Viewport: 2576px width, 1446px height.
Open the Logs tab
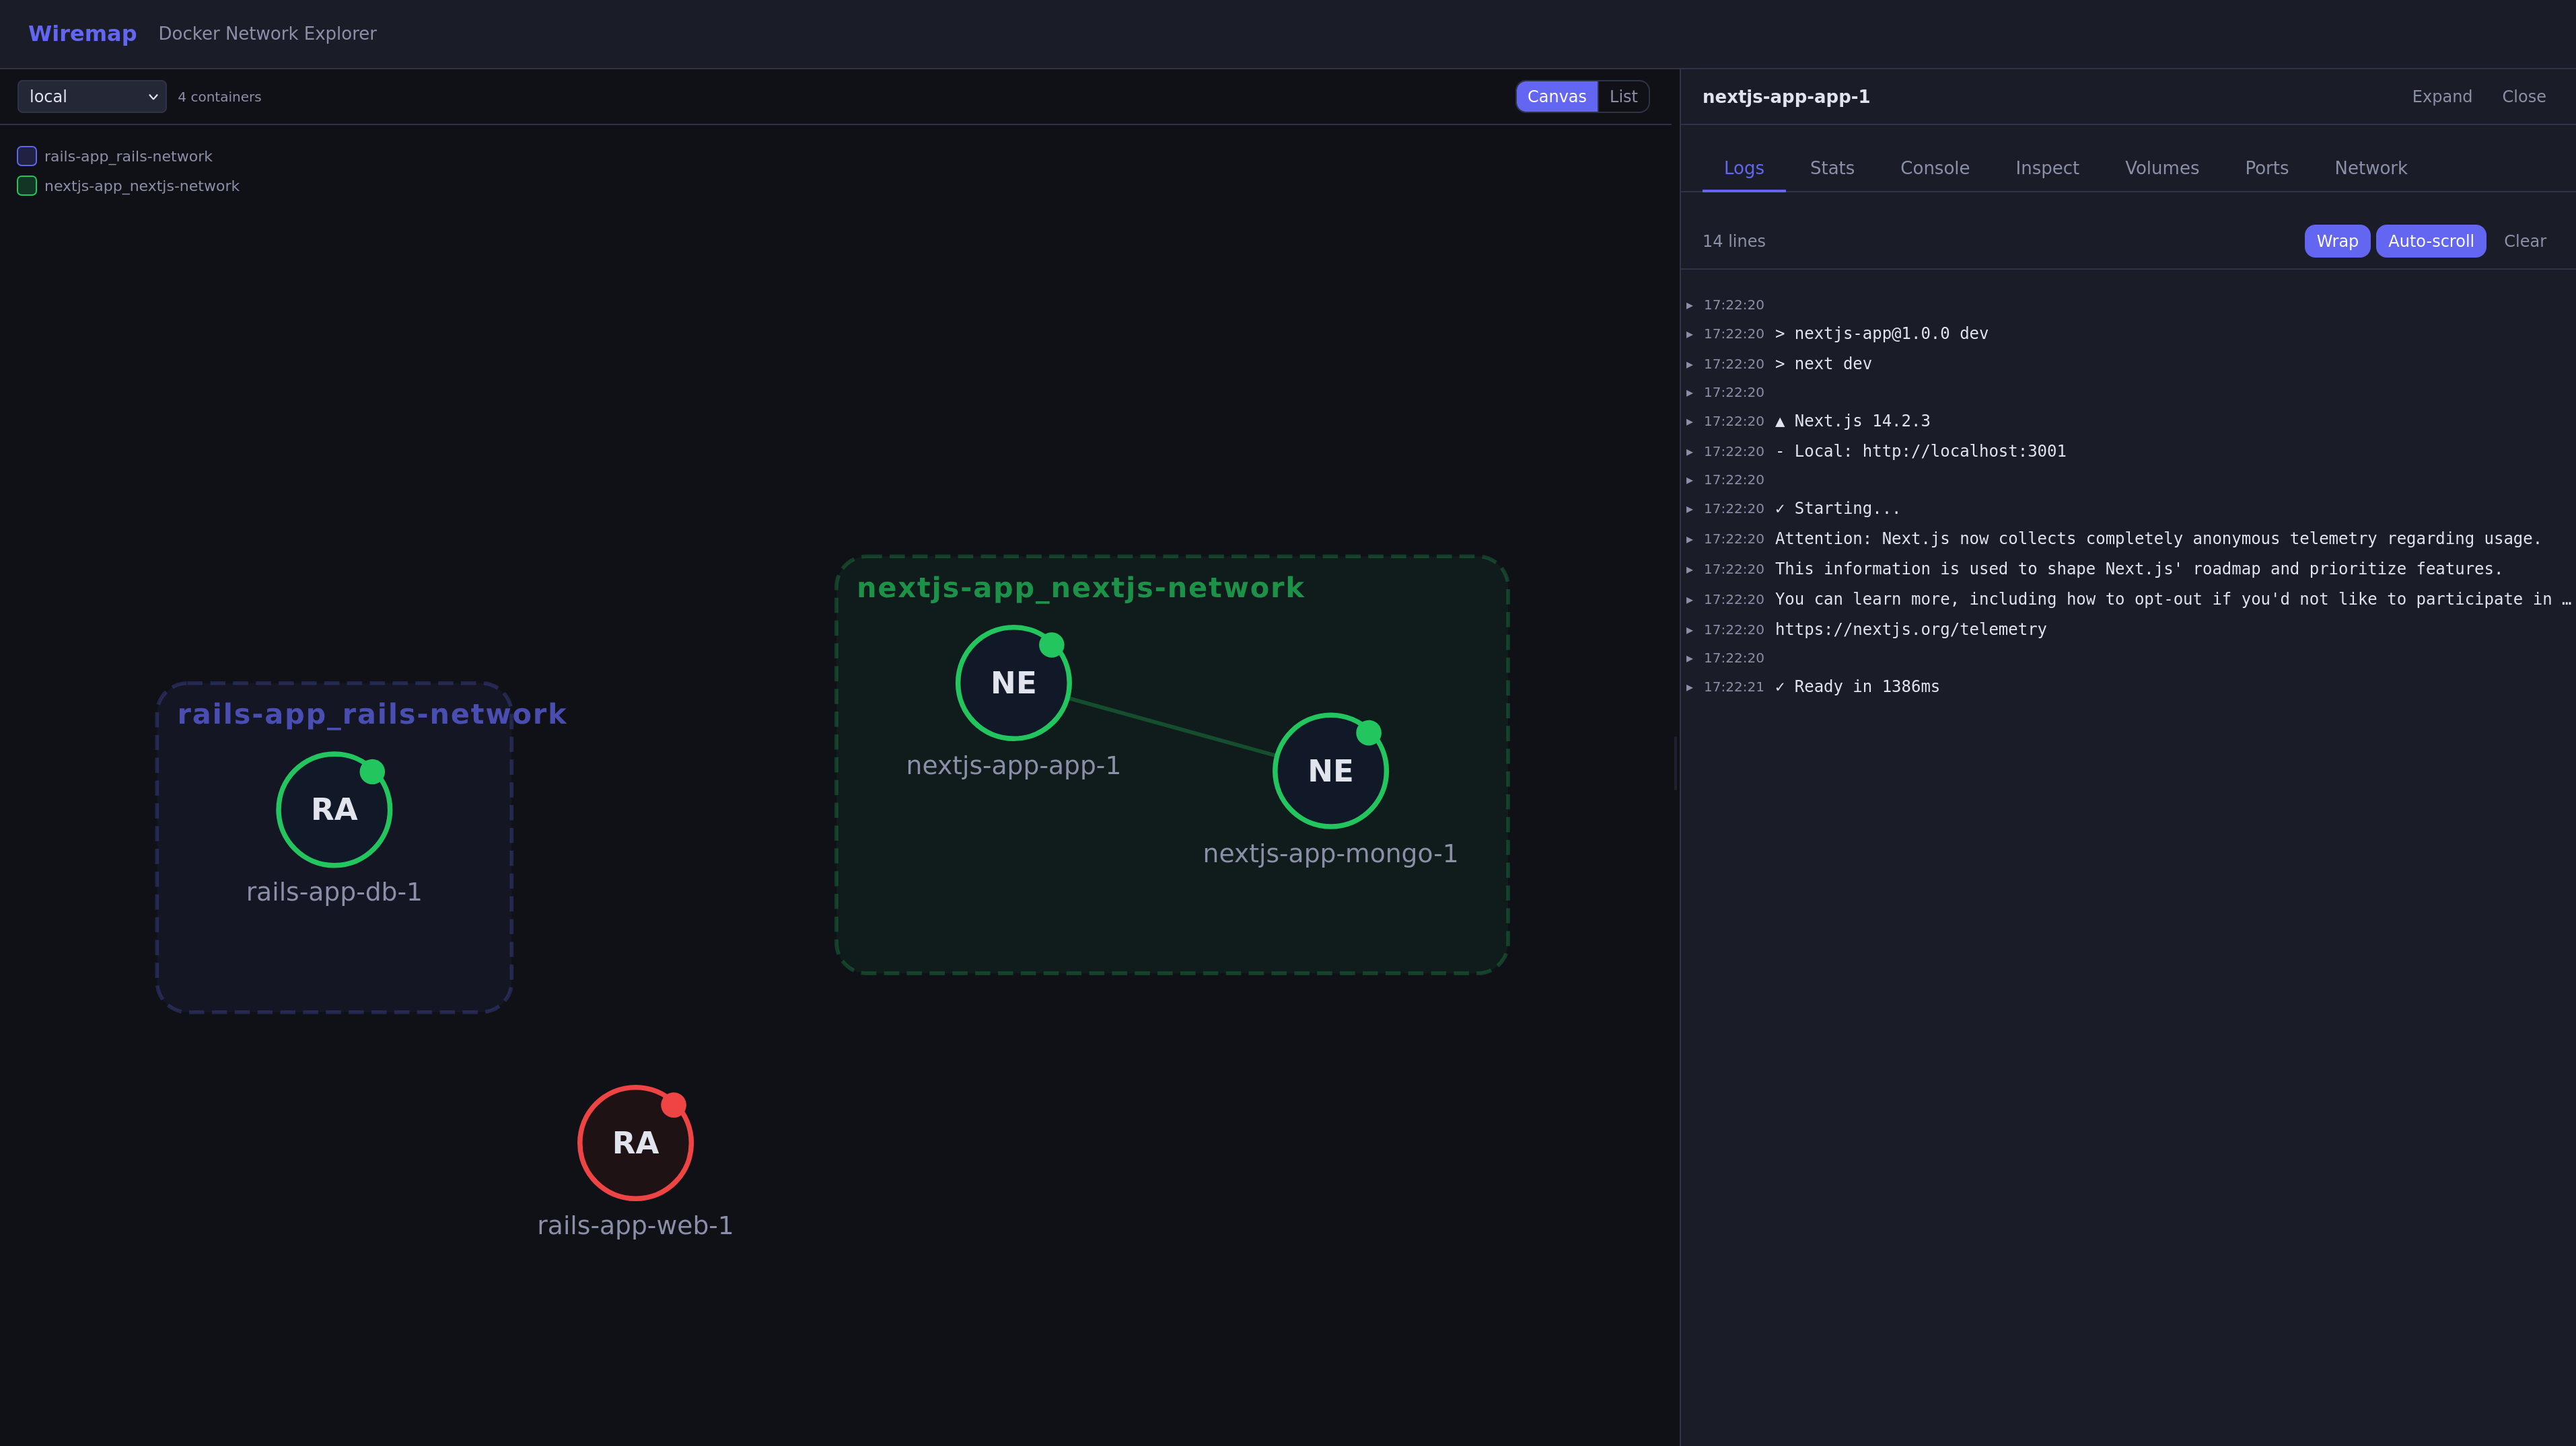pos(1743,168)
